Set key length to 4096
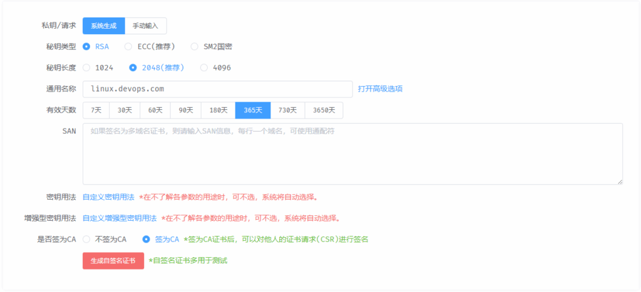This screenshot has height=292, width=641. [215, 67]
